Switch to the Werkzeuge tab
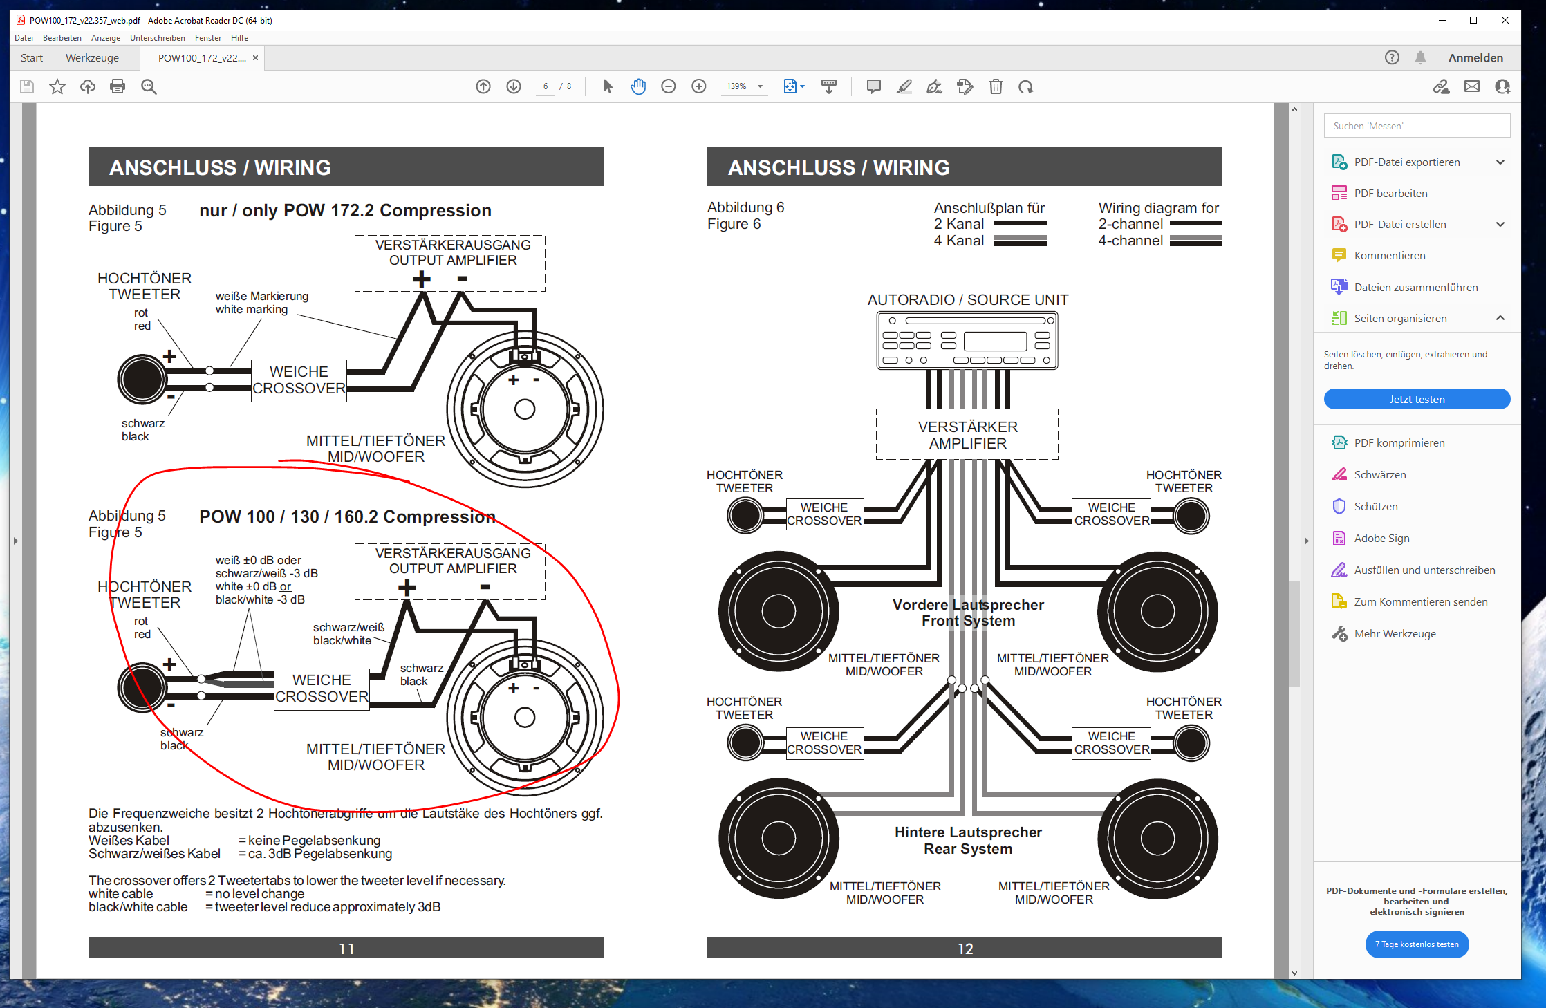1546x1008 pixels. pos(92,58)
